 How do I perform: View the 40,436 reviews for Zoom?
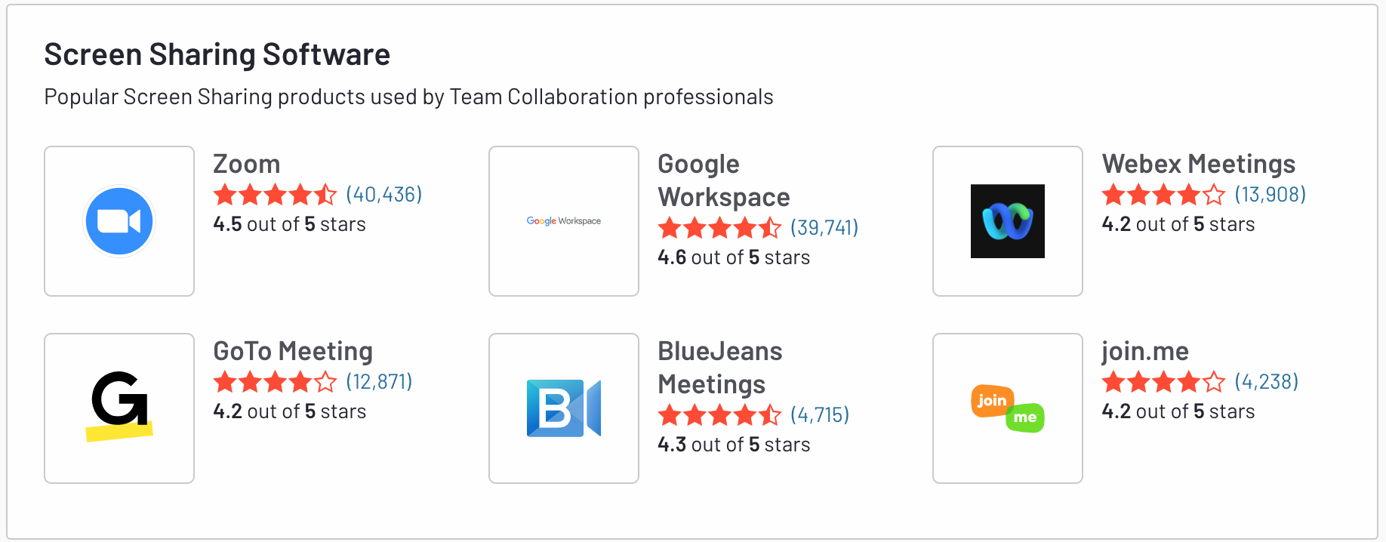tap(383, 194)
